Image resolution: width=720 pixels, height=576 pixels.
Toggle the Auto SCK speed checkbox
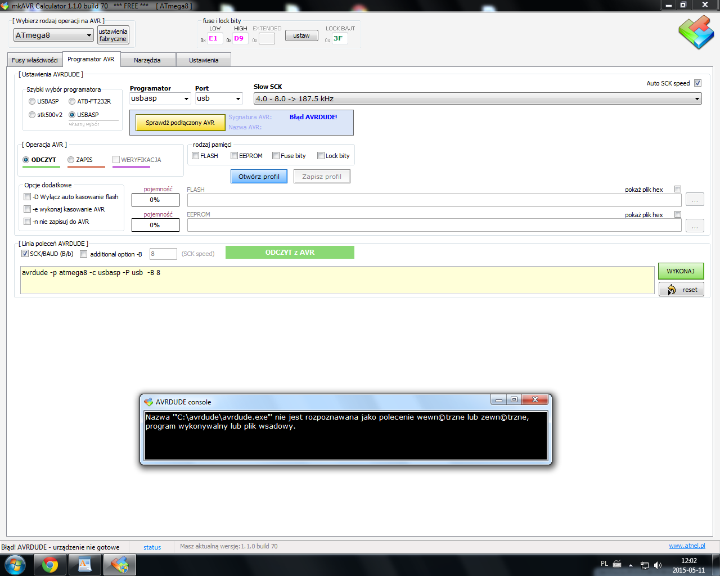[x=697, y=83]
